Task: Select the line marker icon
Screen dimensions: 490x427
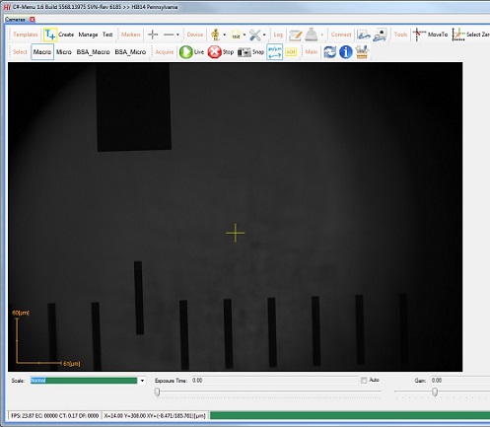Action: (169, 35)
